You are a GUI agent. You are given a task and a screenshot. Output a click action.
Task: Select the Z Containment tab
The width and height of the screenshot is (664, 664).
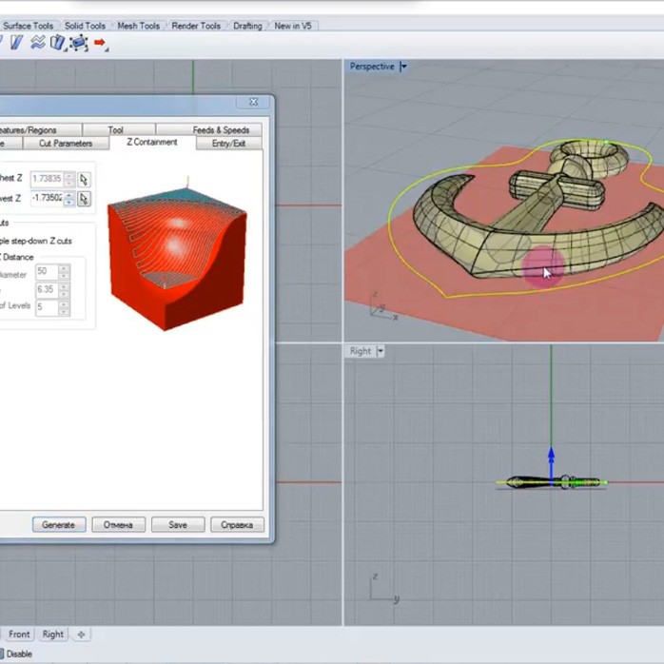coord(152,143)
